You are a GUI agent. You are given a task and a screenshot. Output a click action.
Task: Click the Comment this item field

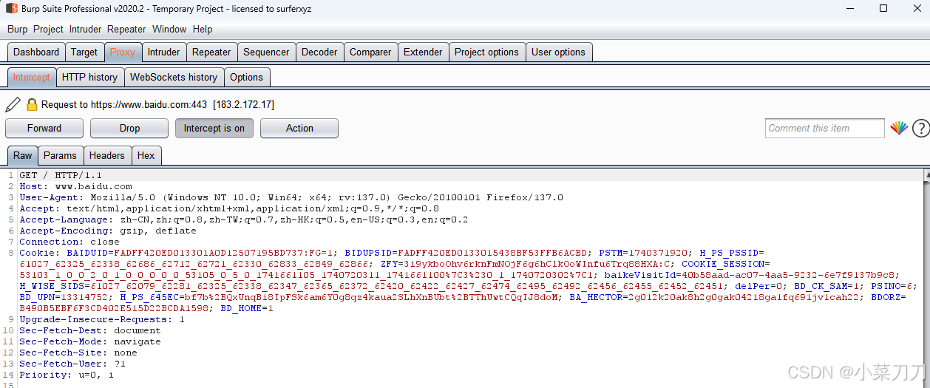pos(825,128)
